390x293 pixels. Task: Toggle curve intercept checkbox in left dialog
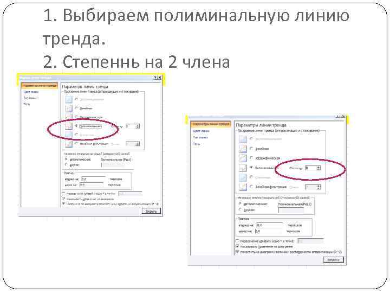(x=64, y=193)
